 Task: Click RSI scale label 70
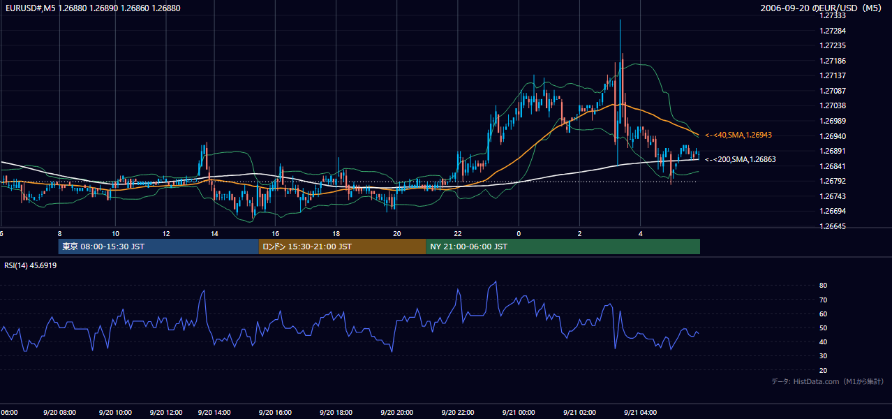(823, 300)
